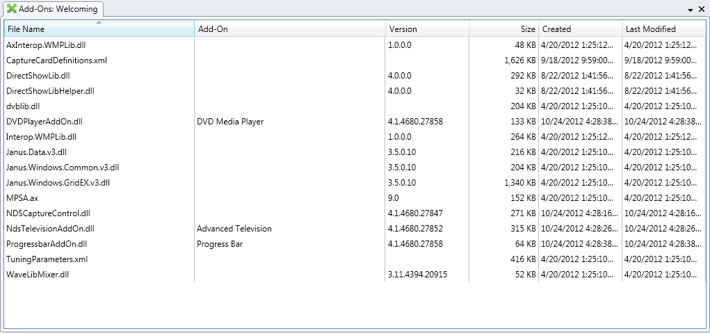This screenshot has width=710, height=333.
Task: Select NdsTelevisionAddOn.dll in the list
Action: [x=50, y=229]
